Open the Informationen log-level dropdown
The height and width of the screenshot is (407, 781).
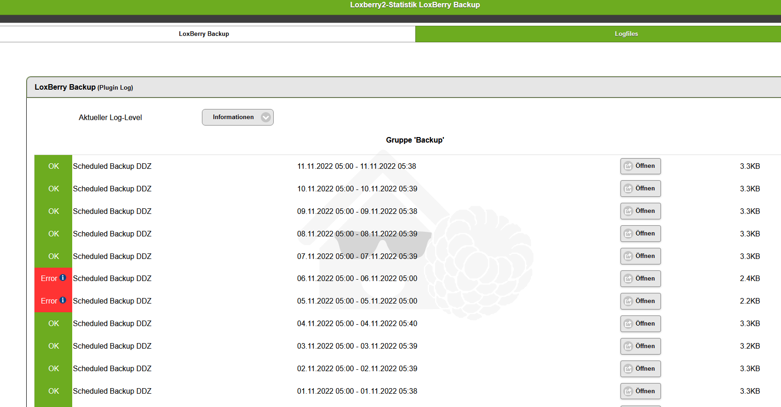tap(238, 117)
